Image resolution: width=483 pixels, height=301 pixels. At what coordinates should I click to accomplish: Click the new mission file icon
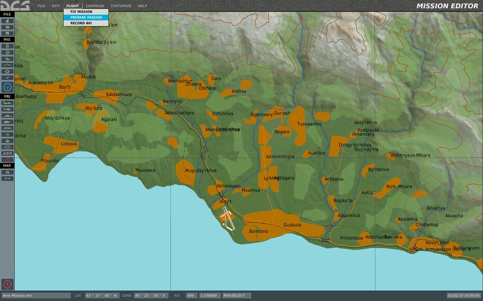(7, 21)
